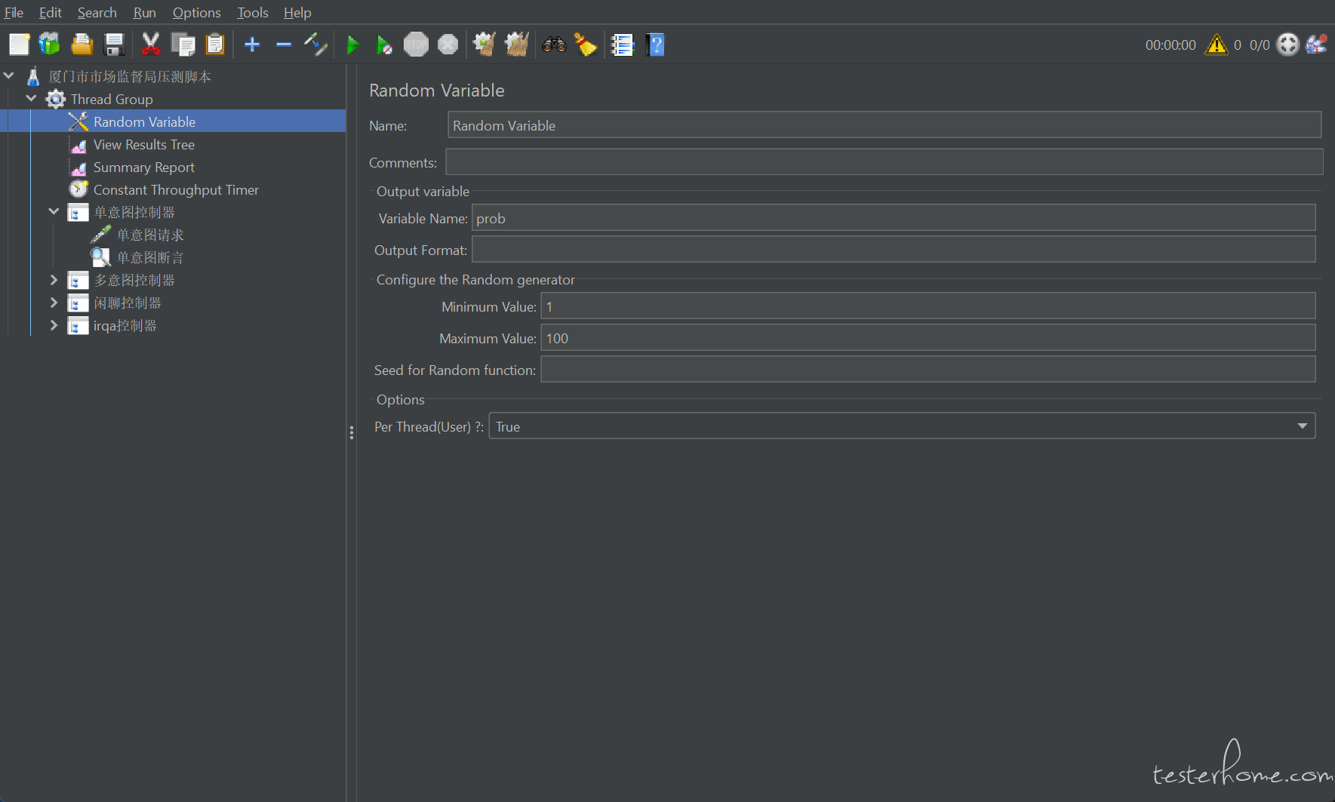Image resolution: width=1335 pixels, height=802 pixels.
Task: Collapse the Thread Group tree node
Action: (32, 99)
